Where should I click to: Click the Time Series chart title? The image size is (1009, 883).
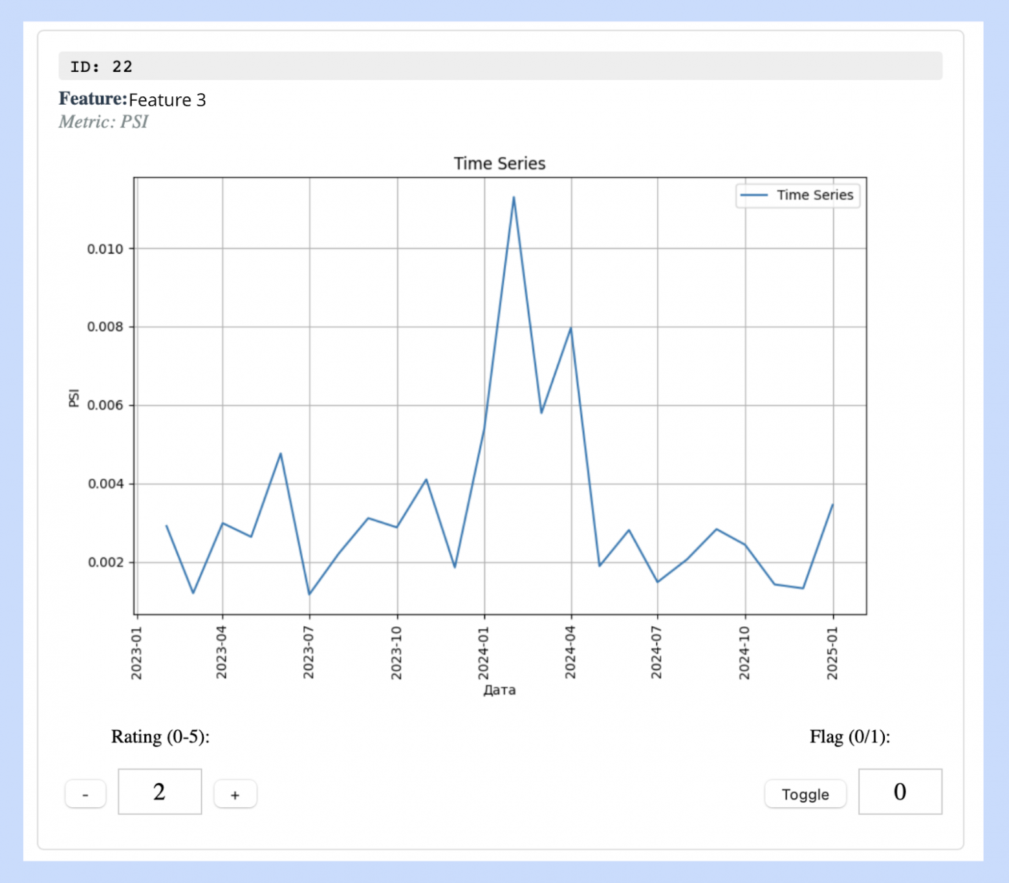point(499,164)
